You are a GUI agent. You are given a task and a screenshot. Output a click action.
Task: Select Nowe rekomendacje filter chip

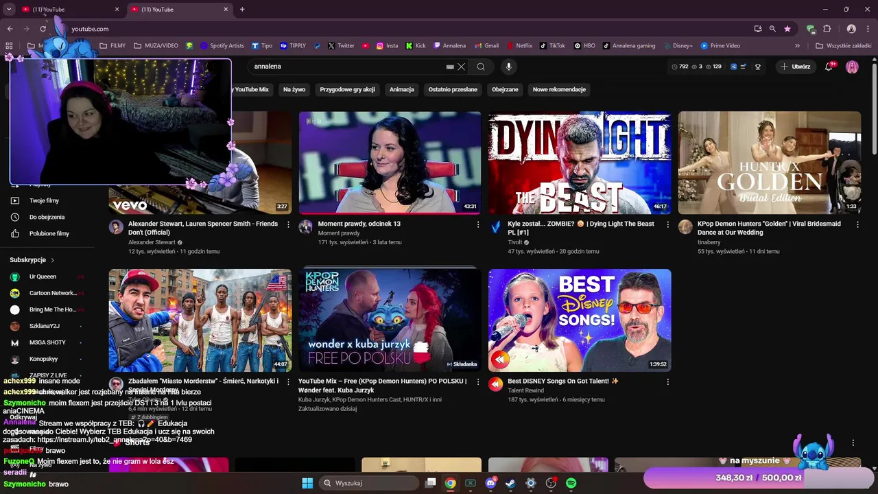[559, 89]
